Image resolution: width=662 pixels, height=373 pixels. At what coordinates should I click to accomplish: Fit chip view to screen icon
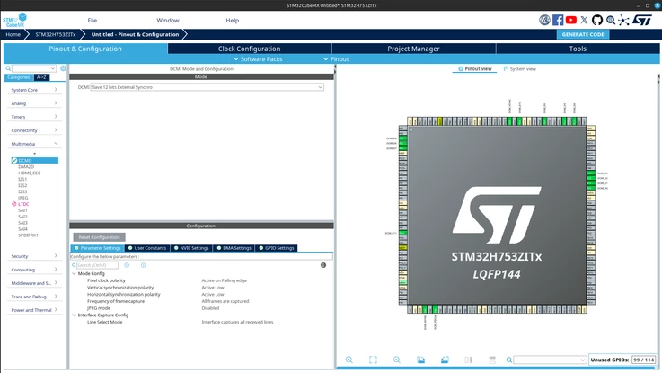click(x=373, y=360)
